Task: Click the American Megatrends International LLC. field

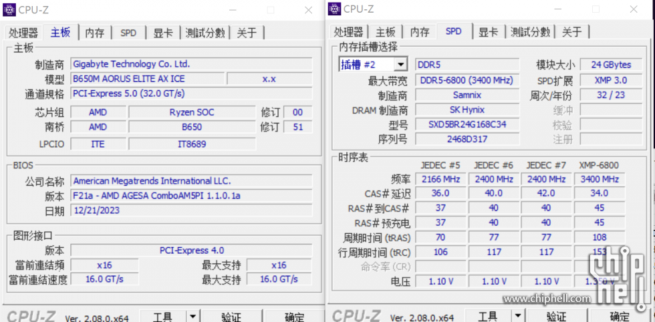Action: 191,181
